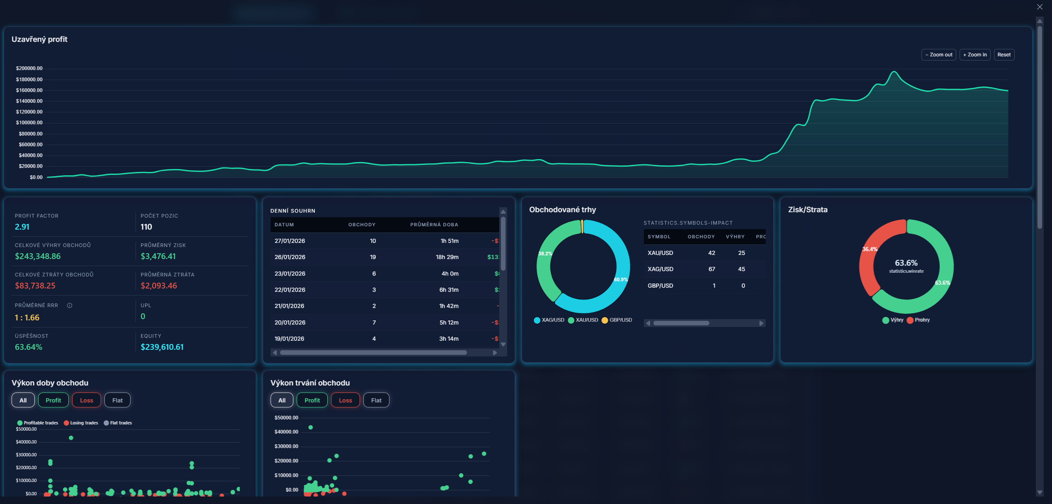Select Profit filter in Výkon doby obchodu

53,400
